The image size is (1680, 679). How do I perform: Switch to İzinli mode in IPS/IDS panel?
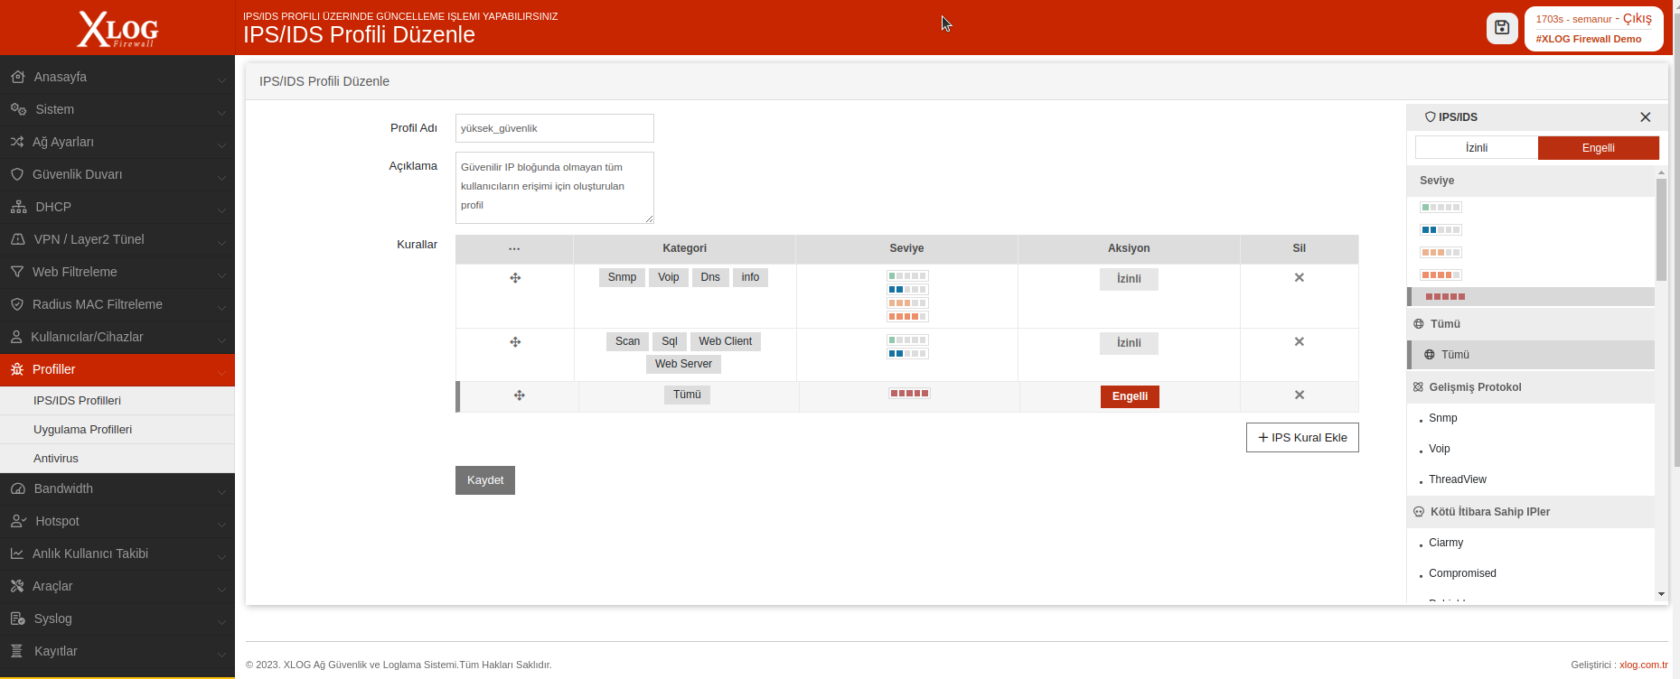click(x=1477, y=148)
